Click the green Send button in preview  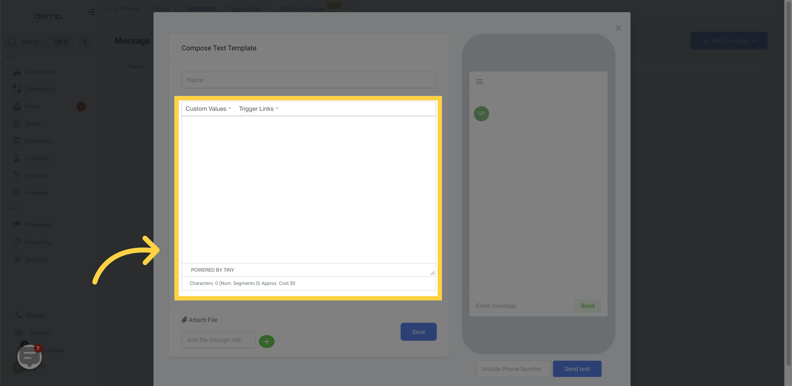(587, 306)
